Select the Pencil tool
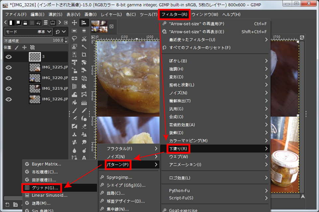 point(84,110)
